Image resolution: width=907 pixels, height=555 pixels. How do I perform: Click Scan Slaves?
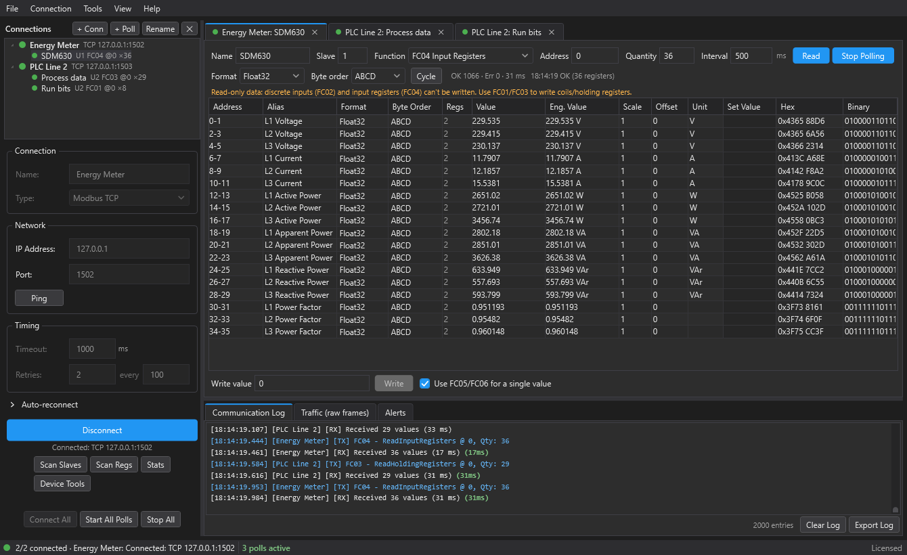pyautogui.click(x=61, y=465)
